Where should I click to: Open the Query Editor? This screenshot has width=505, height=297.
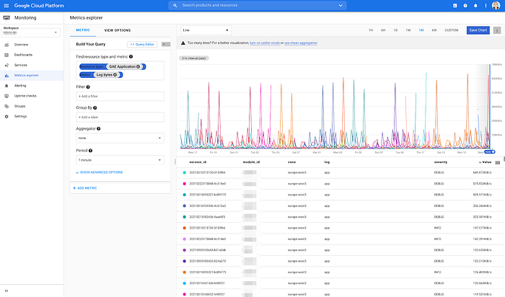(x=142, y=45)
